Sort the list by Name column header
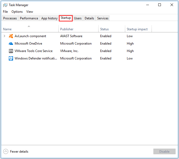Screen dimensions: 179x159 pos(7,29)
